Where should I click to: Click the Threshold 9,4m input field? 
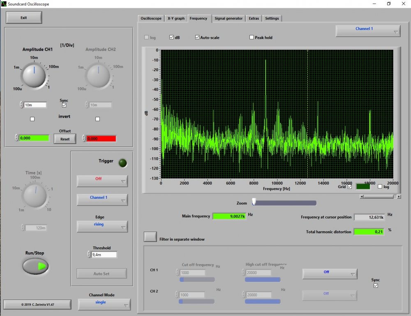[104, 255]
